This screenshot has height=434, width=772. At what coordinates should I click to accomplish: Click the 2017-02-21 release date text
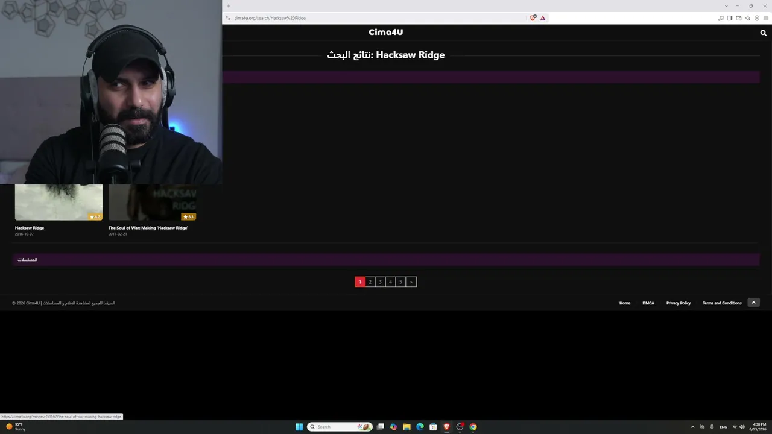click(118, 234)
